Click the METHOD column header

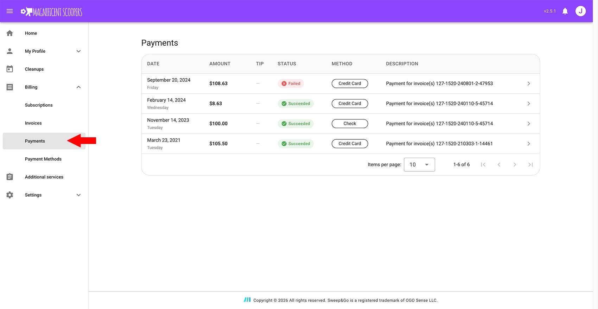pos(342,64)
